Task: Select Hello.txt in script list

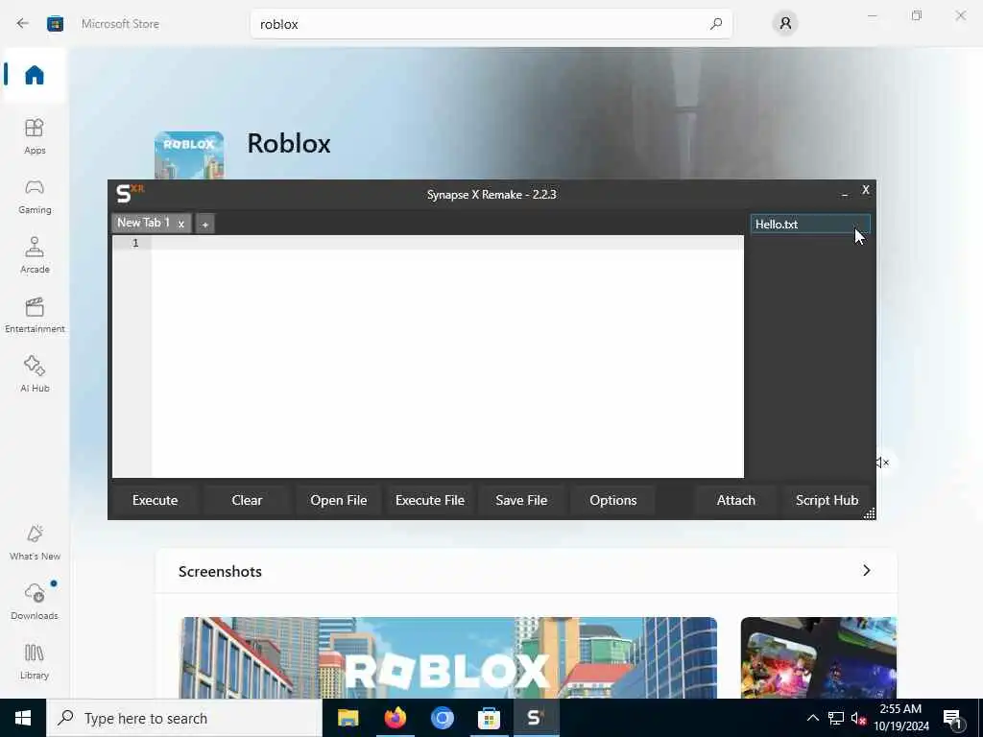Action: pos(810,225)
